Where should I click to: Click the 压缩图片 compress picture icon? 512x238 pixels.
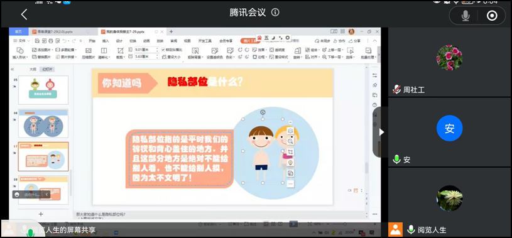[x=88, y=53]
